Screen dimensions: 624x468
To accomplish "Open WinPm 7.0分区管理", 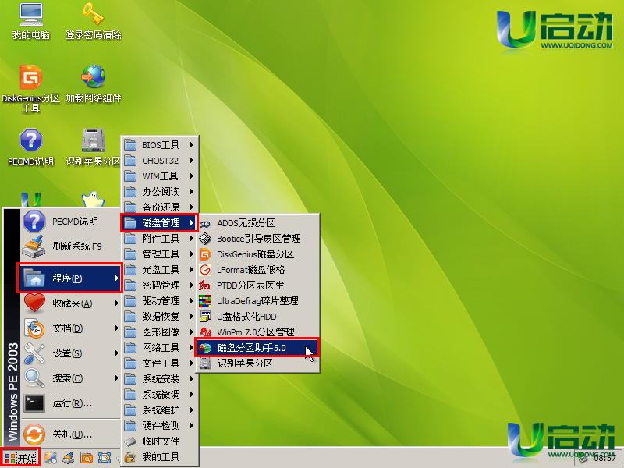I will coord(250,331).
